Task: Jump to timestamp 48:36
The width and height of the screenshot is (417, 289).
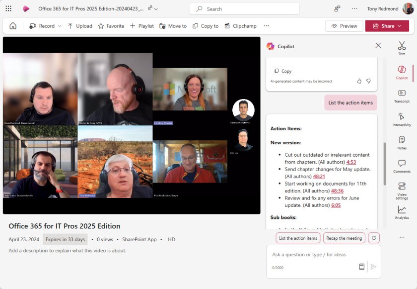Action: [337, 191]
